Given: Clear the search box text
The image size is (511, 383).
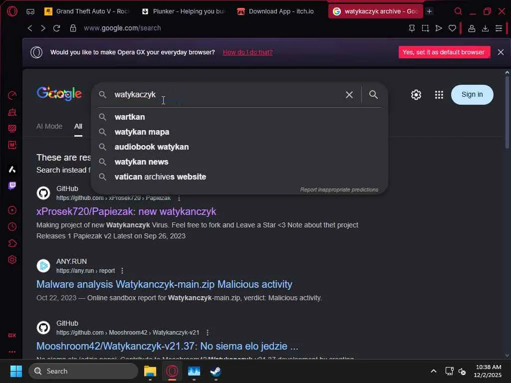Looking at the screenshot, I should coord(349,95).
